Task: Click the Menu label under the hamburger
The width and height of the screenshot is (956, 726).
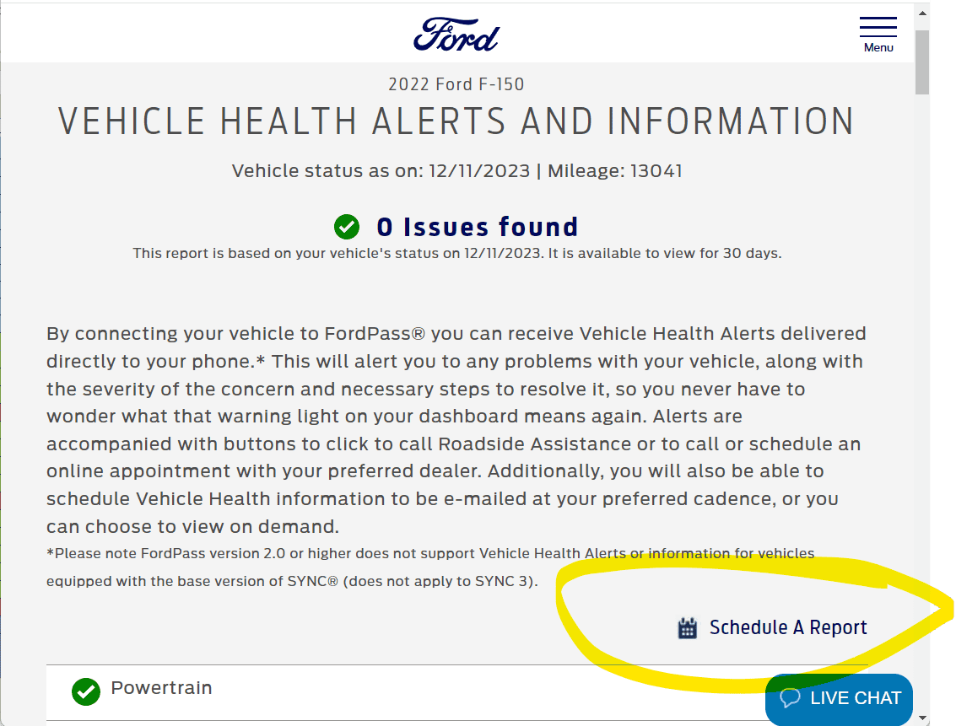Action: [x=878, y=48]
